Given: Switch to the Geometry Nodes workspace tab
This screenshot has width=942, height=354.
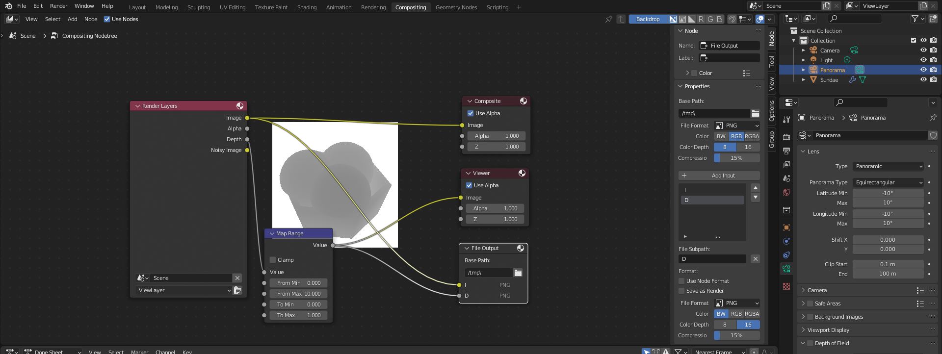Looking at the screenshot, I should tap(456, 7).
